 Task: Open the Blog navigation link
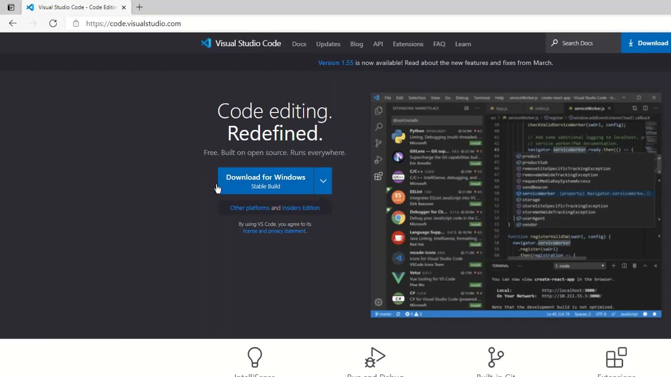[x=356, y=44]
